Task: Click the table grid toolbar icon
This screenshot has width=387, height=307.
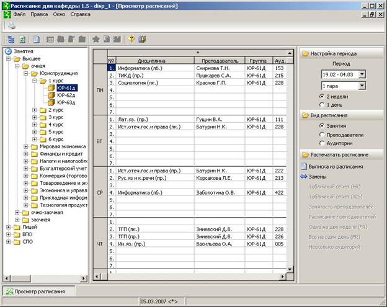Action: (51, 39)
